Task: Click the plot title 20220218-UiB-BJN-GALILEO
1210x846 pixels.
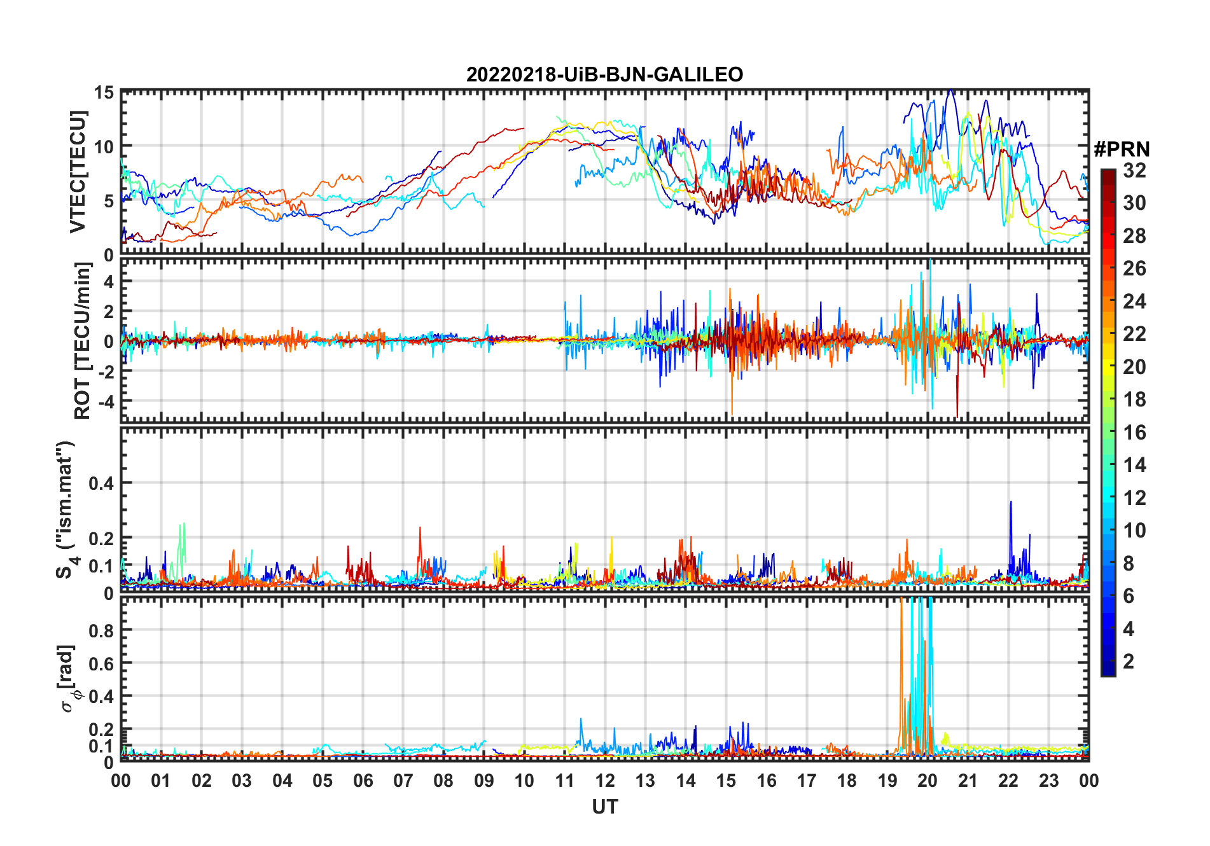Action: pos(604,74)
